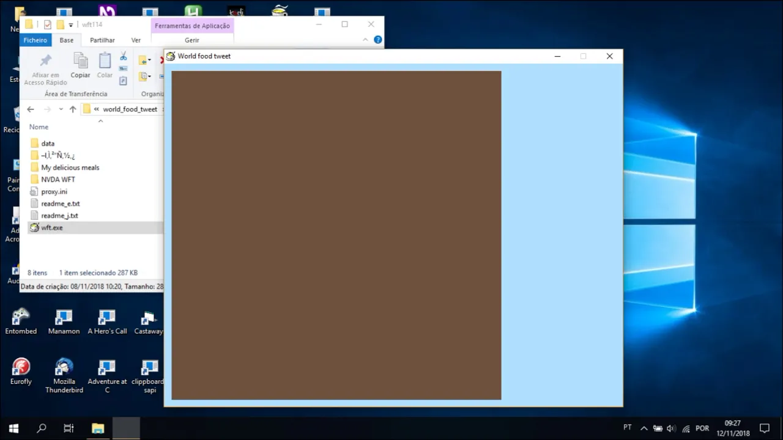
Task: Click the paste shortcut icon in ribbon
Action: (x=123, y=80)
